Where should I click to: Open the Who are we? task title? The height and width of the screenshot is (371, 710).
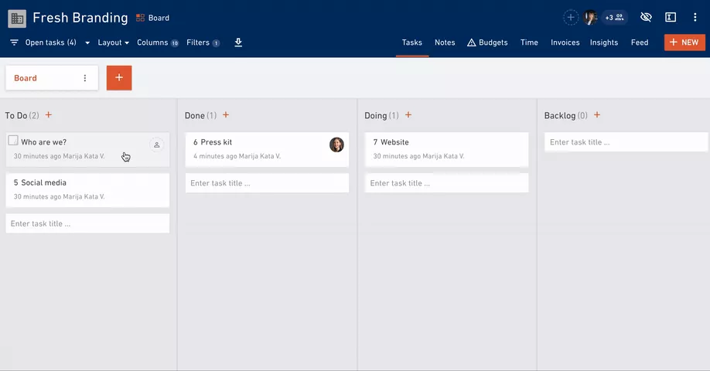[x=43, y=142]
